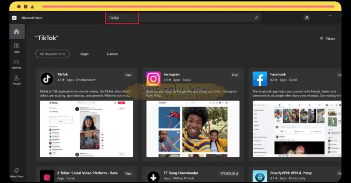Viewport: 351px width, 183px height.
Task: Click the TT Song Downloader icon
Action: point(153,177)
